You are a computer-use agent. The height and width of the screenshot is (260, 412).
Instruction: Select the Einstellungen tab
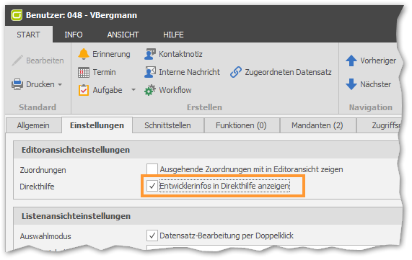tap(97, 125)
